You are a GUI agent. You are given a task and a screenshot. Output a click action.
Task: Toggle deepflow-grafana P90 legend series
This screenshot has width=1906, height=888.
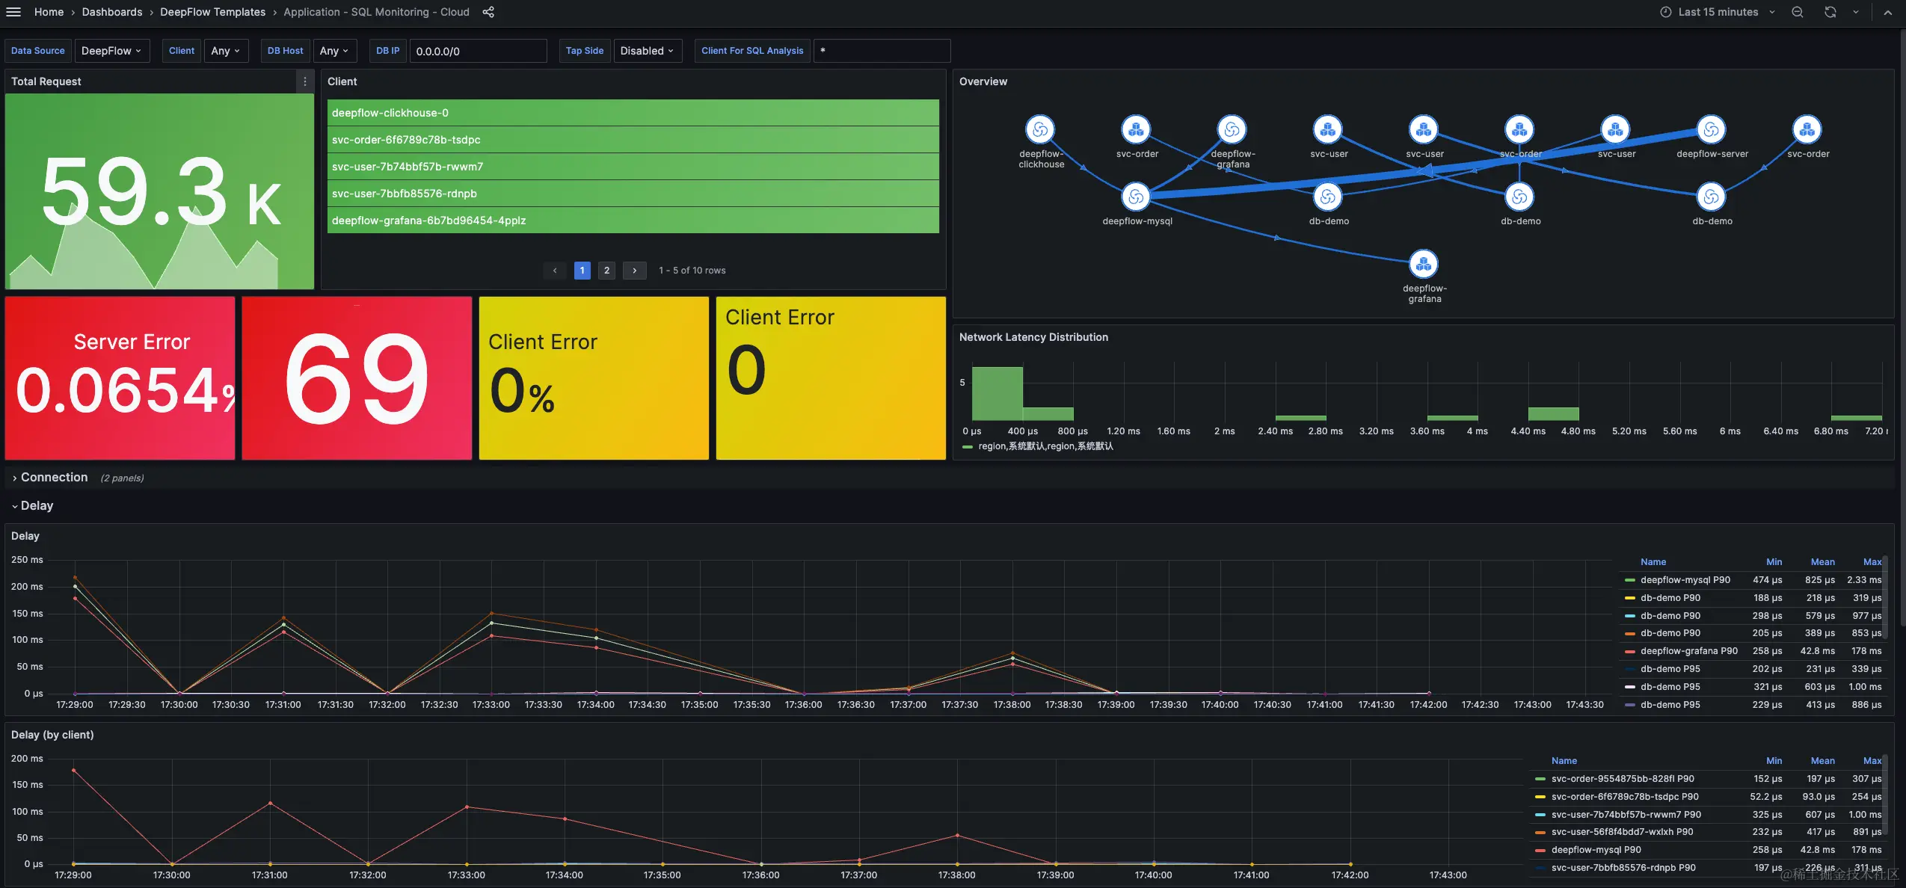pos(1688,651)
